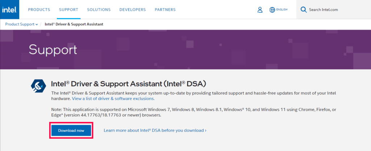The height and width of the screenshot is (151, 371).
Task: Open the Partners menu
Action: [x=165, y=10]
